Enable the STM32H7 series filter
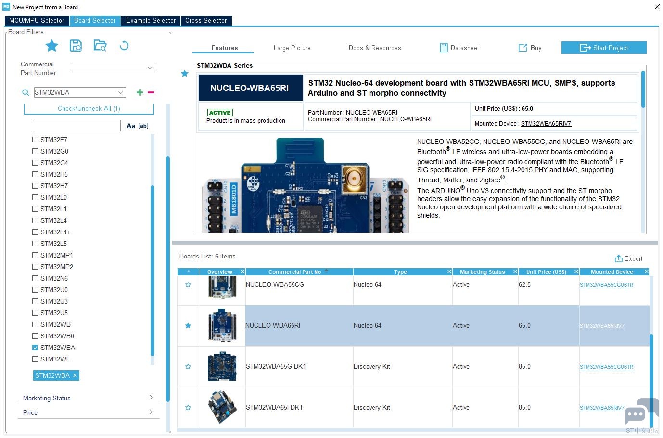The width and height of the screenshot is (663, 438). pyautogui.click(x=35, y=186)
